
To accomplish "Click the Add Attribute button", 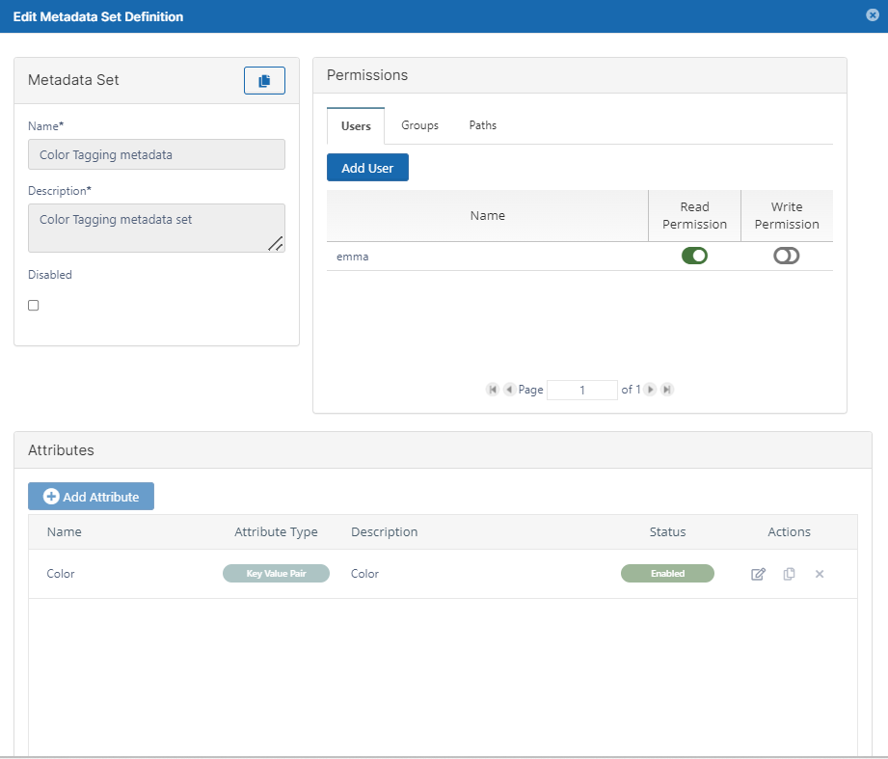I will click(91, 497).
